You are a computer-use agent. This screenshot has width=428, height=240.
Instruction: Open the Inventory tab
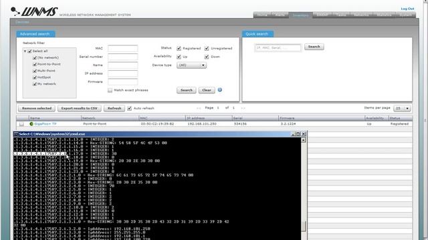point(300,15)
